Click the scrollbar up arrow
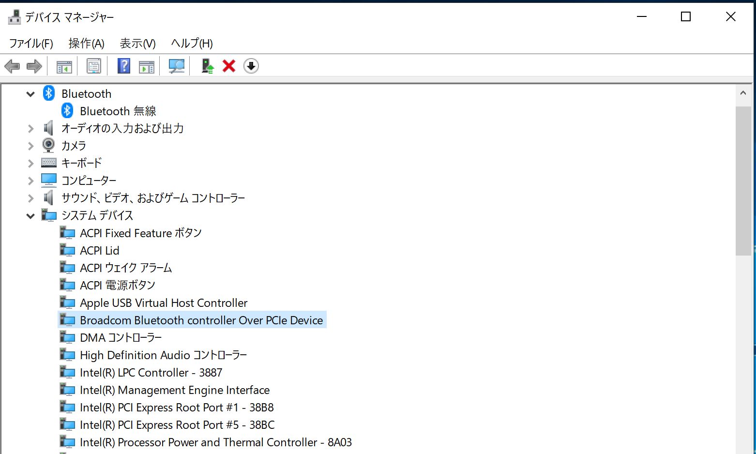Viewport: 756px width, 454px height. tap(743, 92)
